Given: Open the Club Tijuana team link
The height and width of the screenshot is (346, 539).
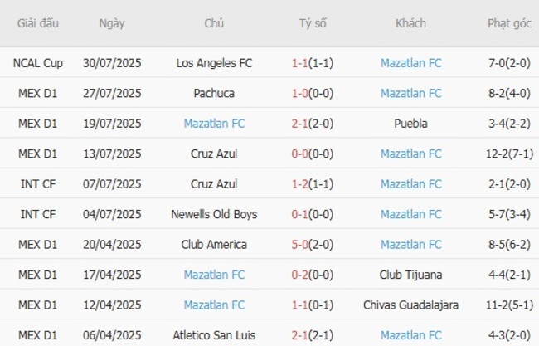Looking at the screenshot, I should 411,275.
